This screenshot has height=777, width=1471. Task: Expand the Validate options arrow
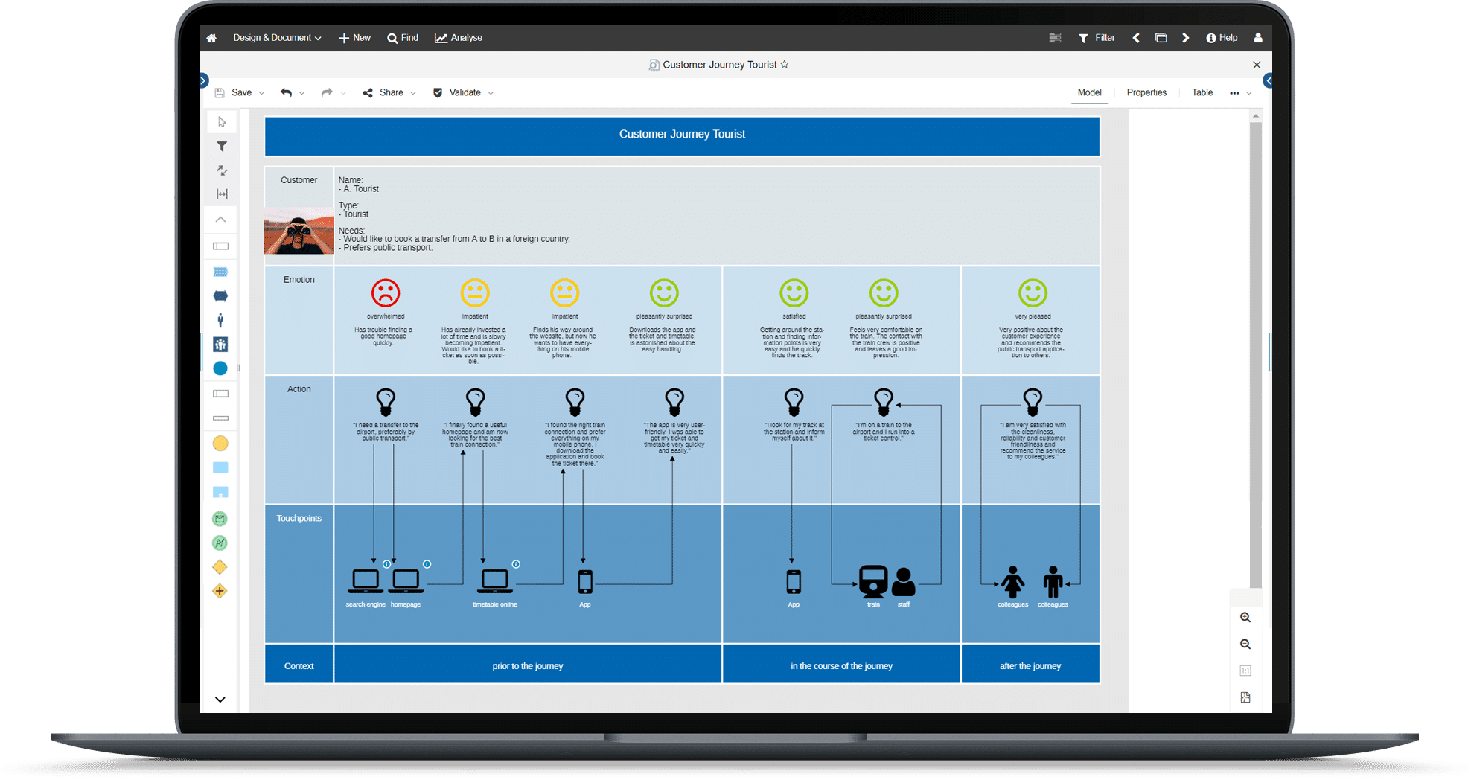coord(491,93)
